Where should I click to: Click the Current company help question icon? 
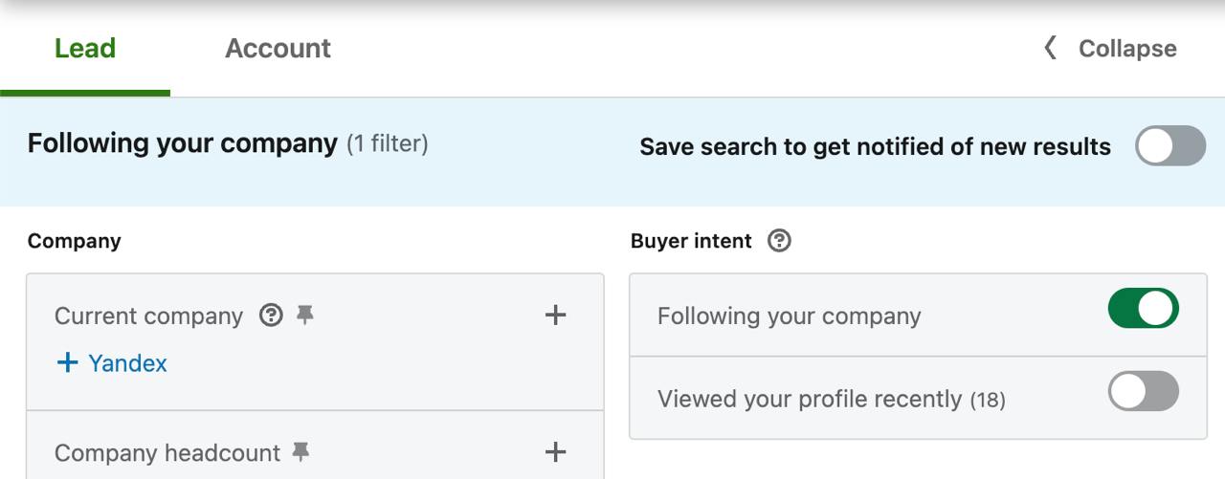(x=272, y=316)
